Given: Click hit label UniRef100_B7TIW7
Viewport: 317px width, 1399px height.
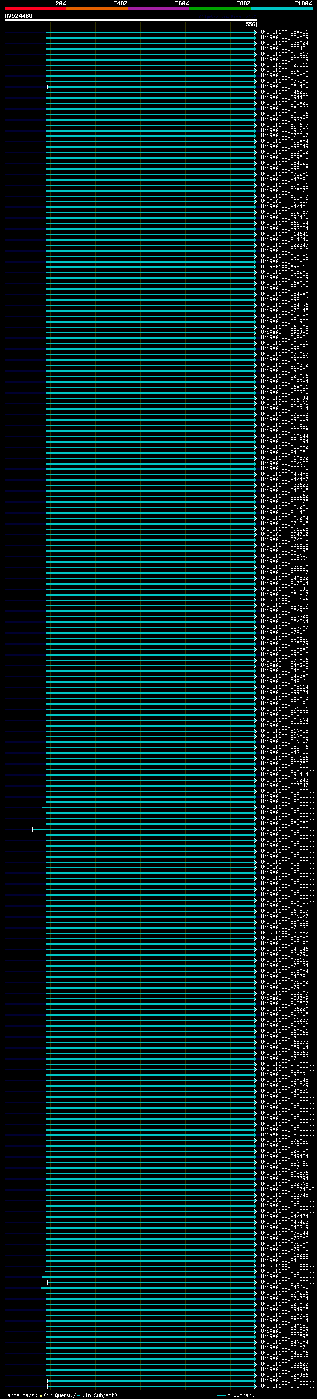Looking at the screenshot, I should [284, 136].
